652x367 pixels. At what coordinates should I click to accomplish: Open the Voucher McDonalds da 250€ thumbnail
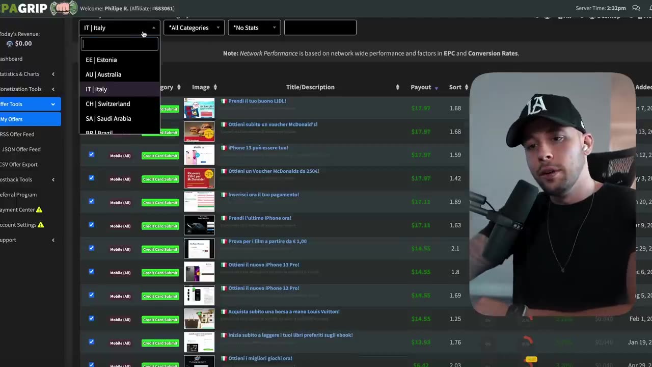pyautogui.click(x=199, y=178)
